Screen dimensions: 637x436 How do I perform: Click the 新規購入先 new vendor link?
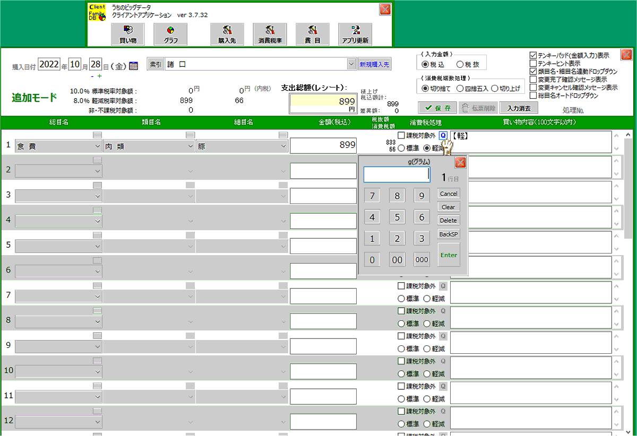tap(374, 64)
